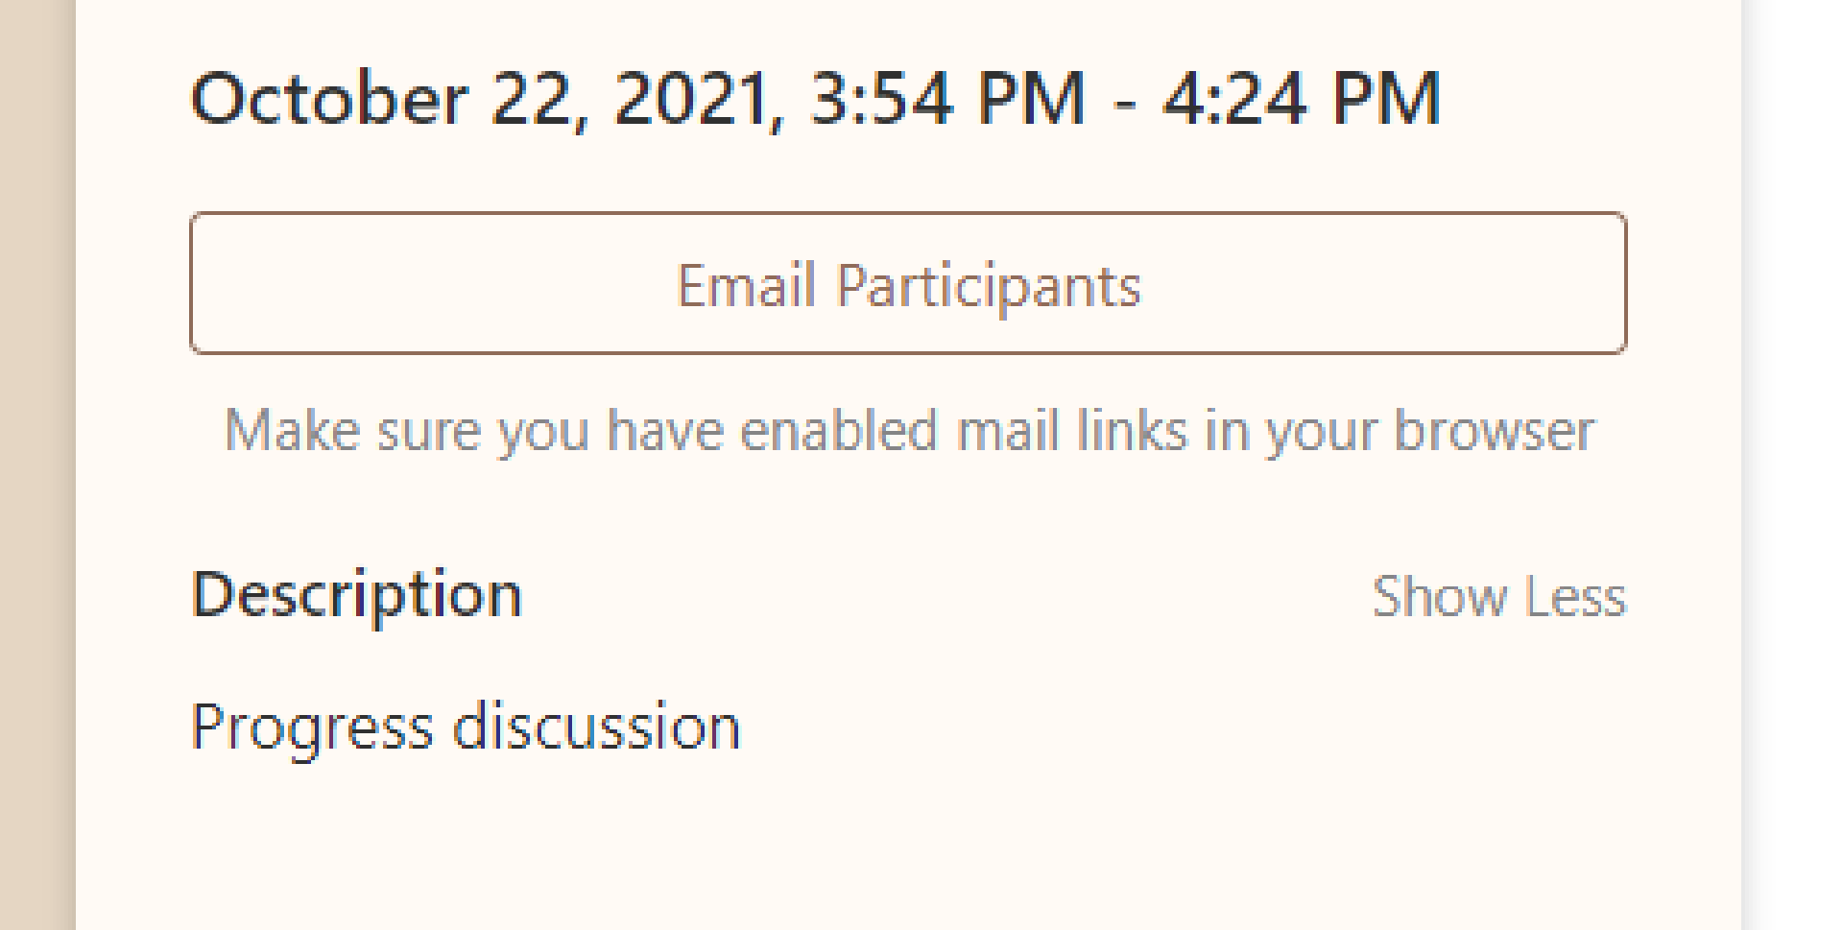Click the 4:24 PM end time

(x=1301, y=98)
